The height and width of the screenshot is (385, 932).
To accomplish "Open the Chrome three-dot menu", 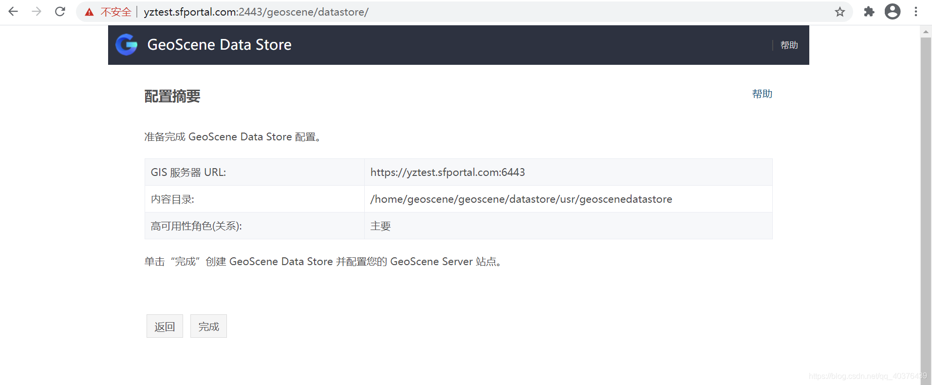I will click(x=916, y=12).
